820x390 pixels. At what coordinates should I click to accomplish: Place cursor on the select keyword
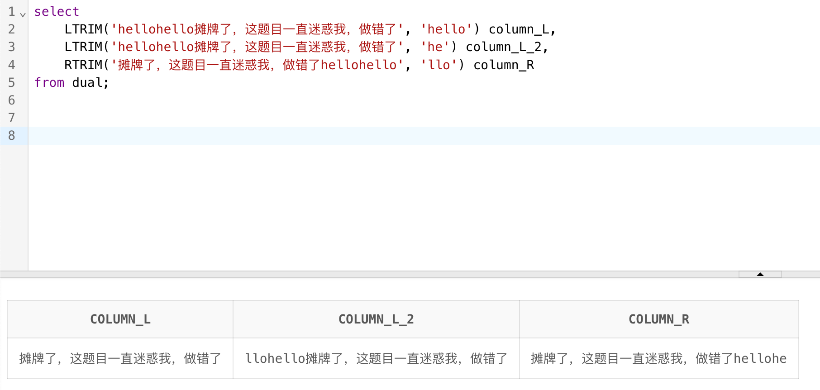click(57, 12)
